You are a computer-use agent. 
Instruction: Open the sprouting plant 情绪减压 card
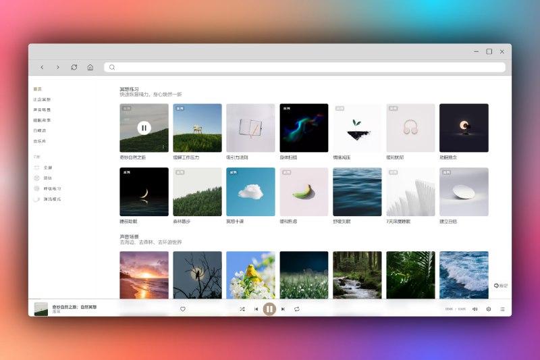pos(357,128)
